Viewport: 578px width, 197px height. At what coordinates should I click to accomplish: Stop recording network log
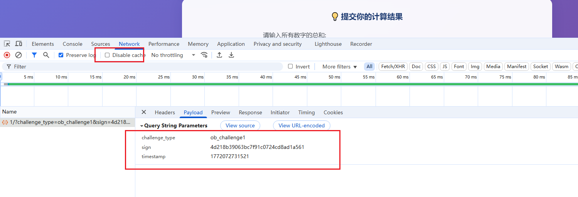click(7, 55)
